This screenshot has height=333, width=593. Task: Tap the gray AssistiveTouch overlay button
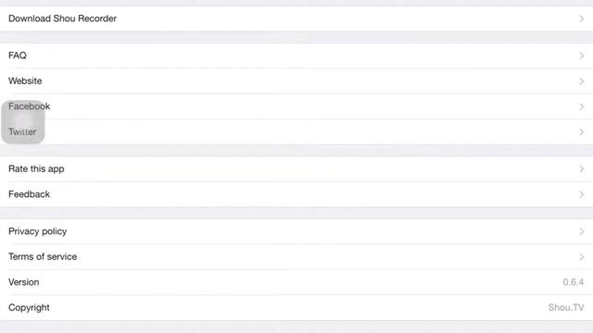(23, 122)
